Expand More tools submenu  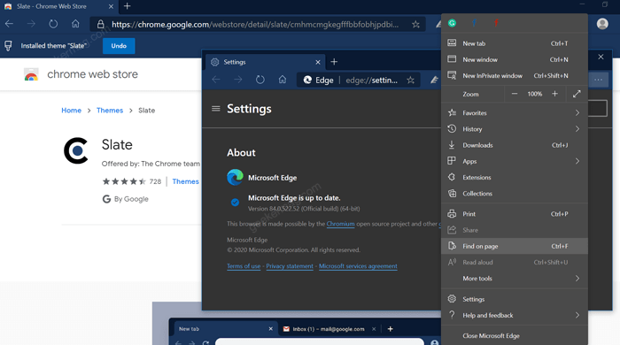click(514, 279)
